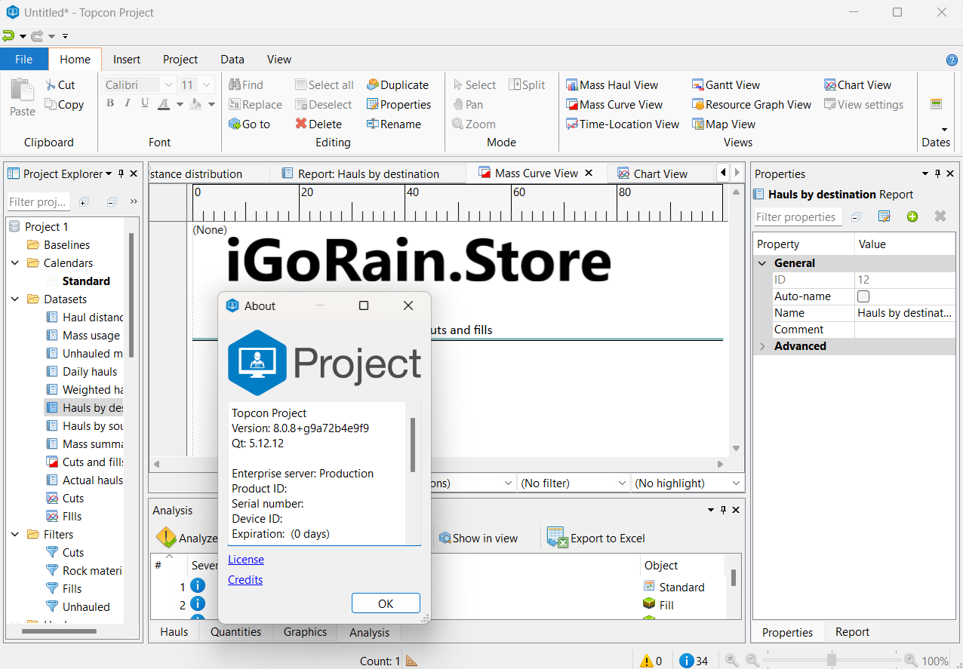Select the Duplicate tool in the ribbon
963x669 pixels.
pyautogui.click(x=398, y=84)
